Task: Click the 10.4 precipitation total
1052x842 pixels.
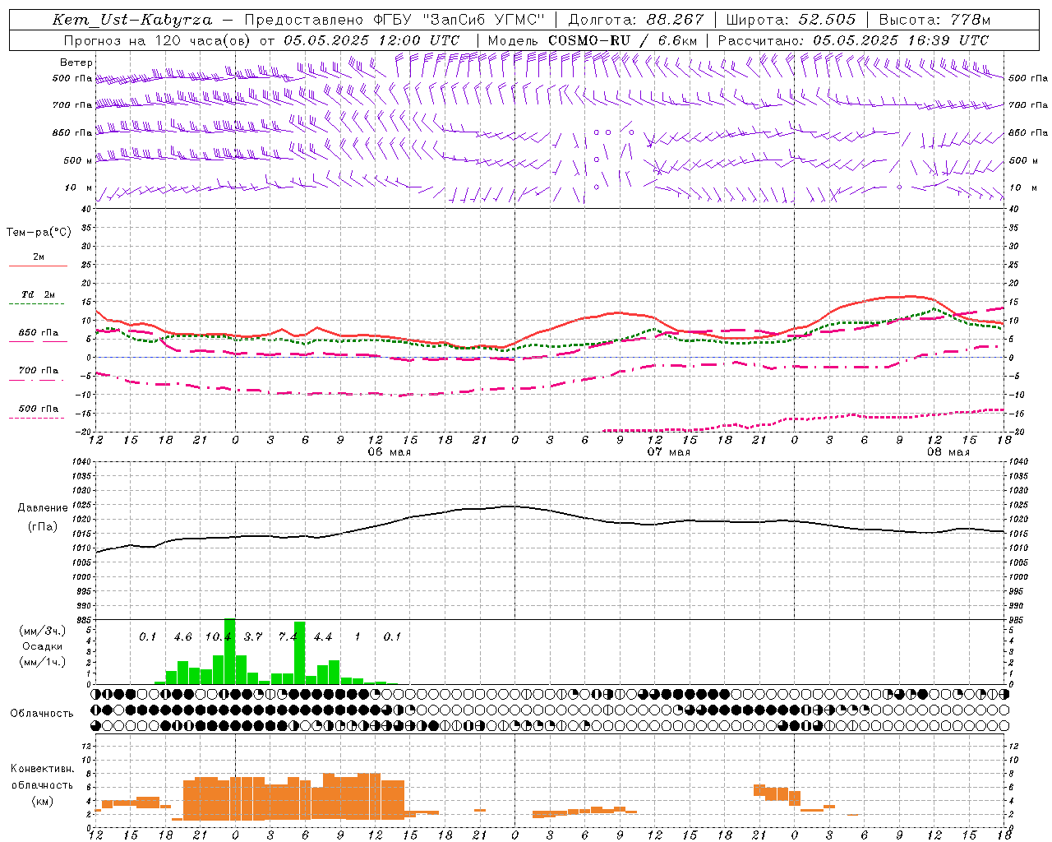Action: (x=218, y=637)
